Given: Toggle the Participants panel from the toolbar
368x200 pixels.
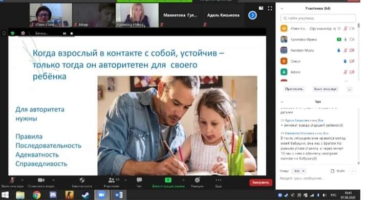Looking at the screenshot, I should tap(112, 183).
